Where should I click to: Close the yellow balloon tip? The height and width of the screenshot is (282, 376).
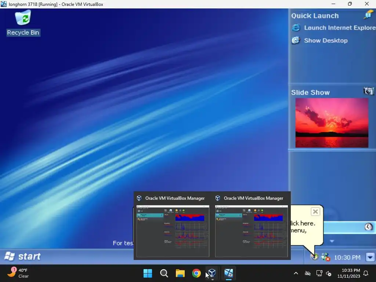(315, 212)
